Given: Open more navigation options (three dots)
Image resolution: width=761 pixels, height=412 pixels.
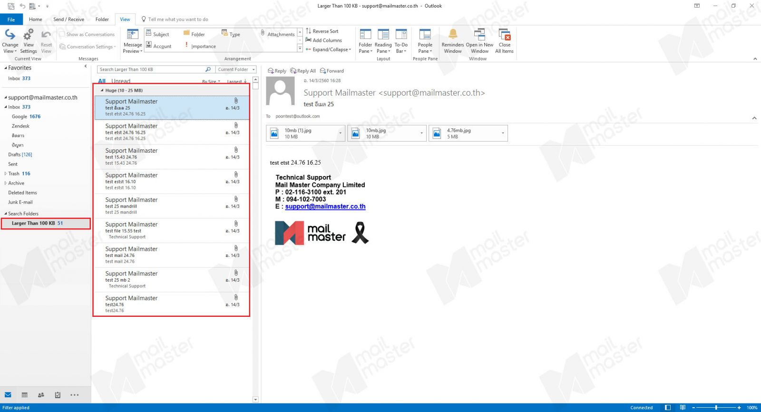Looking at the screenshot, I should coord(74,395).
